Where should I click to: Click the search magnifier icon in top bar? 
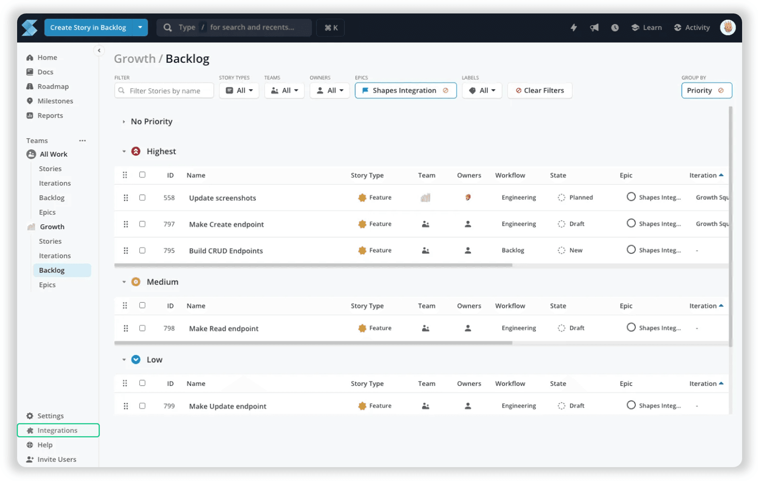pos(167,28)
